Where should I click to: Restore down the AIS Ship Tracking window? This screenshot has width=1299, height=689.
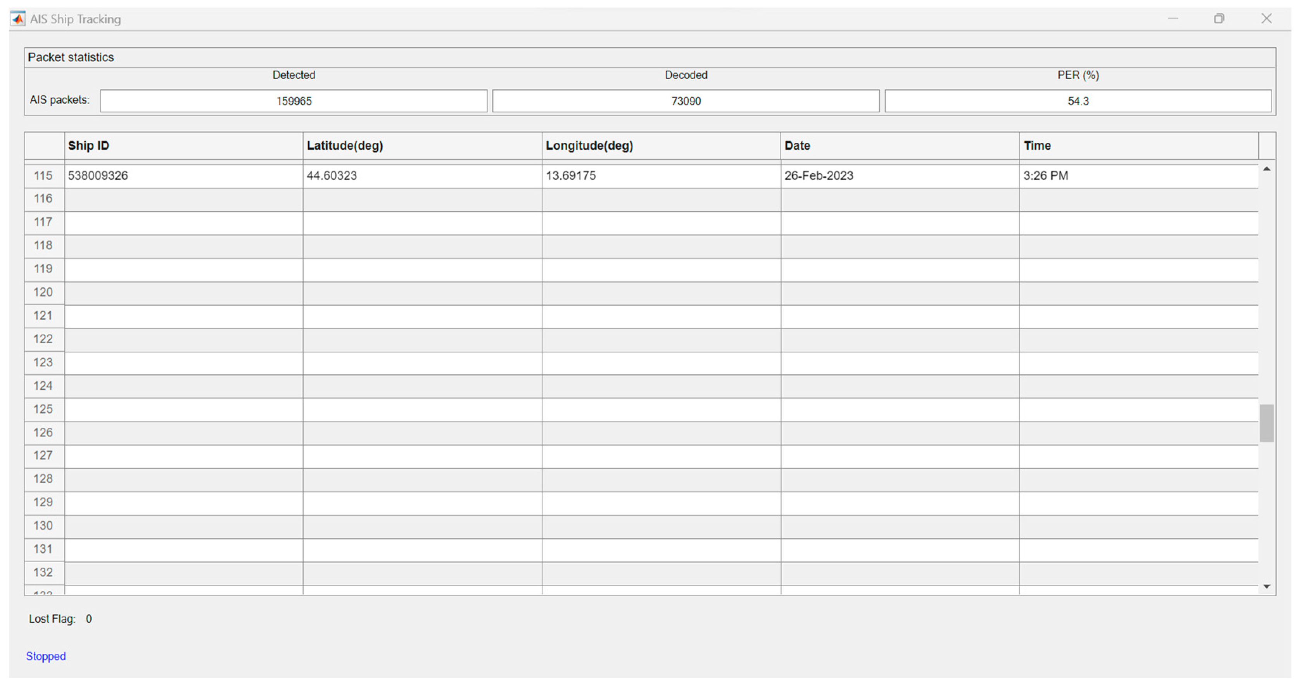coord(1219,19)
